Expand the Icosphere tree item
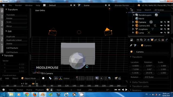 pyautogui.click(x=133, y=29)
